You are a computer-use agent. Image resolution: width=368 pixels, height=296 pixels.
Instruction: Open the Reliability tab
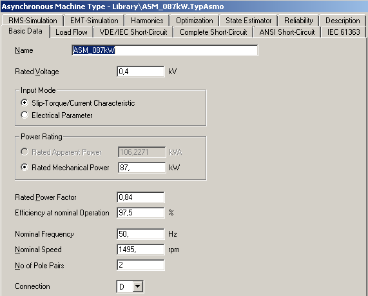[x=298, y=21]
